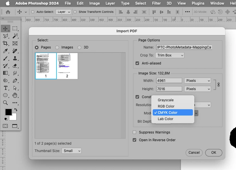Open the Layer menu

coord(110,3)
